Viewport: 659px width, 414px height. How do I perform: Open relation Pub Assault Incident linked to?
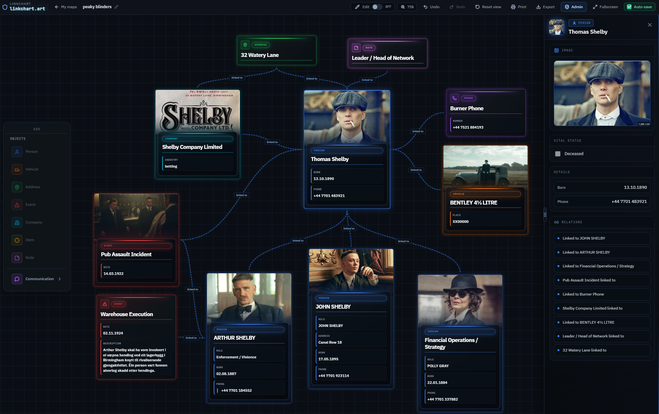602,280
